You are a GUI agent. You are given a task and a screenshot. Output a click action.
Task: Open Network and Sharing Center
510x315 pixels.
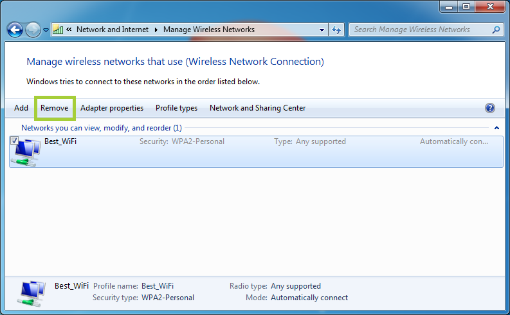click(257, 108)
